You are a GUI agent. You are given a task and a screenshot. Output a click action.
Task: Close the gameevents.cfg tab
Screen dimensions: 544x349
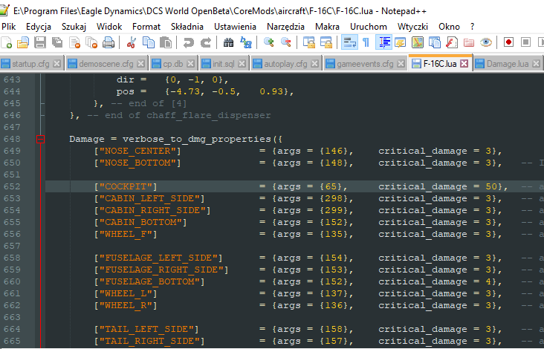coord(401,63)
